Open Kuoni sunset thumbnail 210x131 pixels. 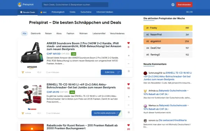tap(32, 128)
